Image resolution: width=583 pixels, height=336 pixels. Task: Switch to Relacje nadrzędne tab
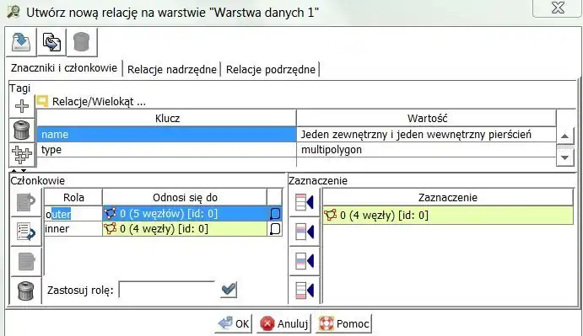pyautogui.click(x=172, y=69)
